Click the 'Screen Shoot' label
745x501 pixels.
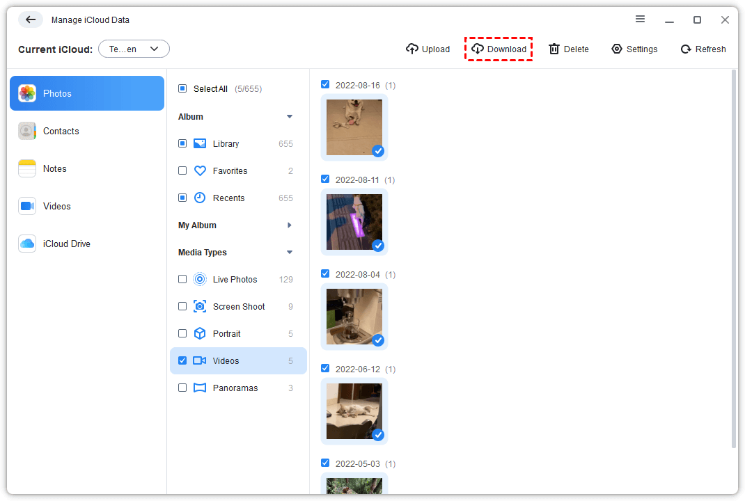pyautogui.click(x=239, y=306)
